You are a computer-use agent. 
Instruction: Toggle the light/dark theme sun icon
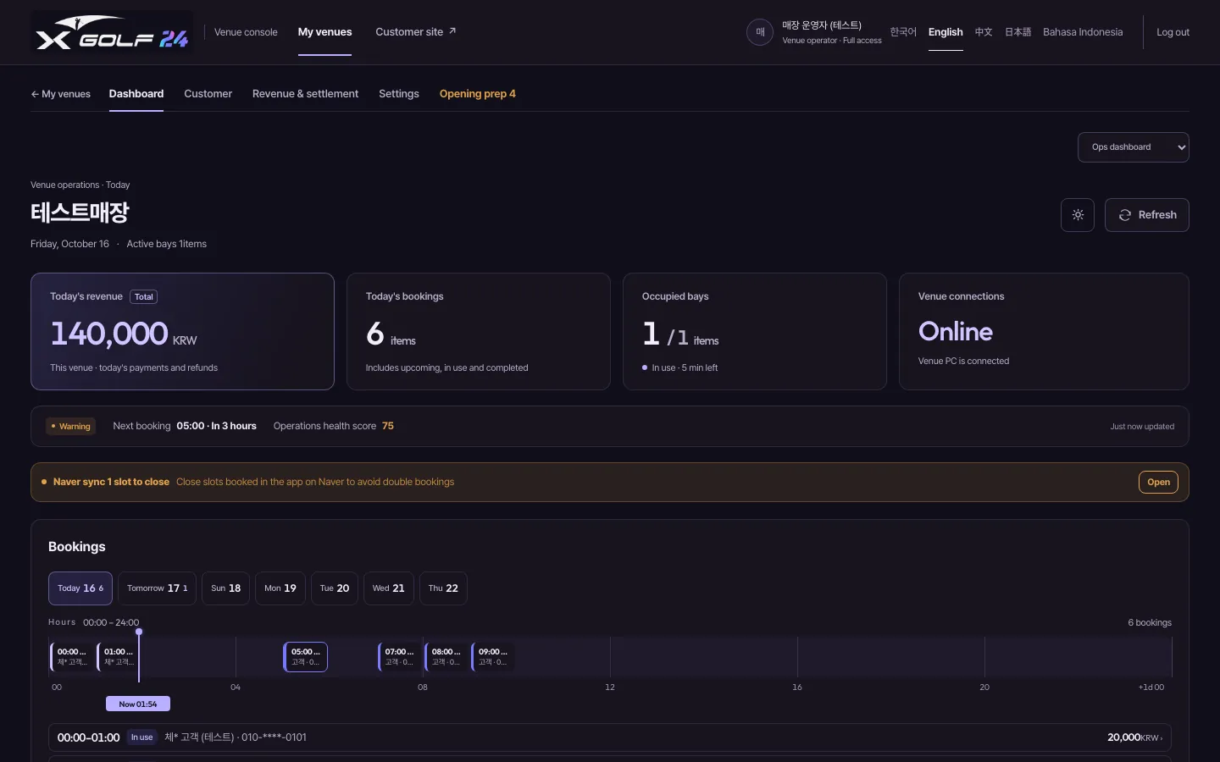coord(1078,215)
